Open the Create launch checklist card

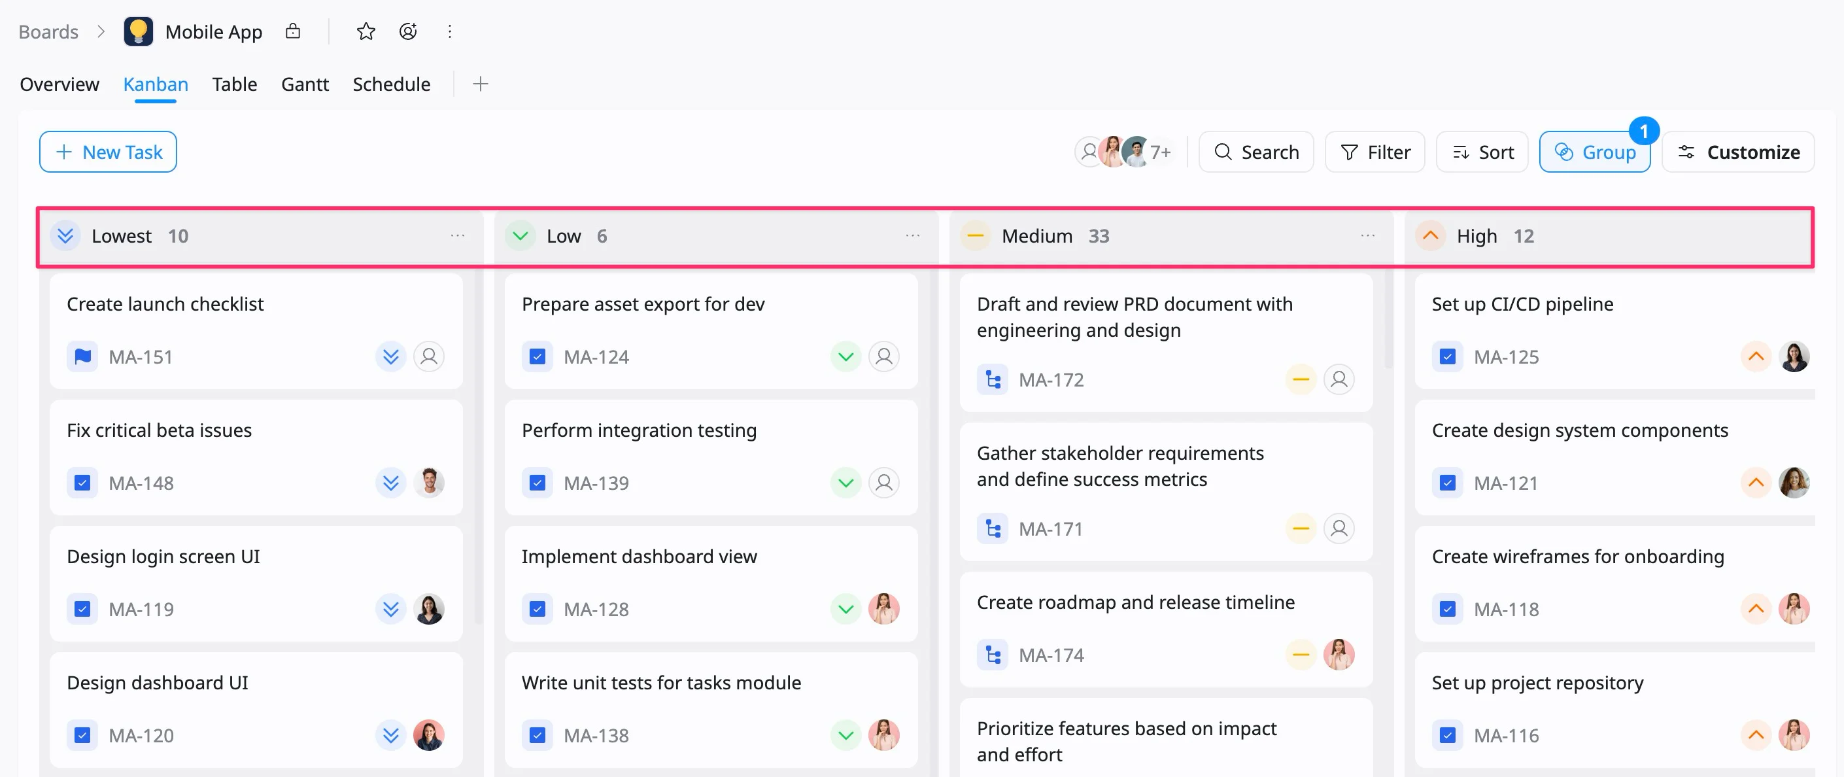(x=256, y=332)
